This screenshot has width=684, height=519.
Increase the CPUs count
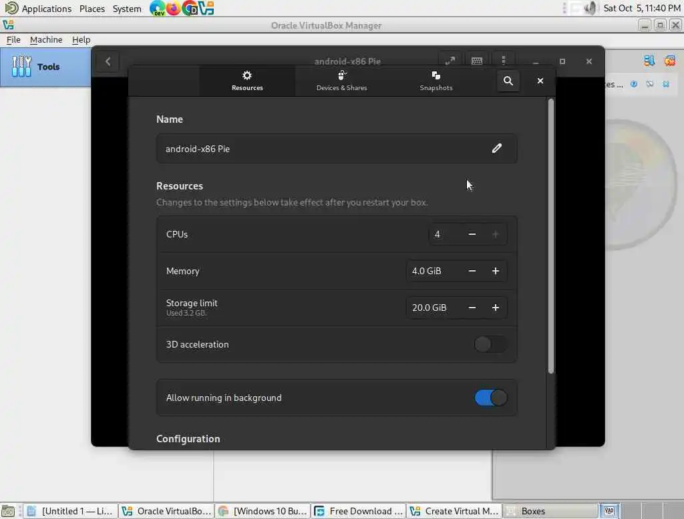tap(496, 234)
